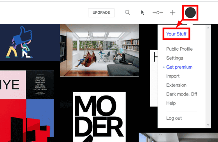Viewport: 218px width, 142px height.
Task: Open search with the magnifier icon
Action: pyautogui.click(x=128, y=12)
